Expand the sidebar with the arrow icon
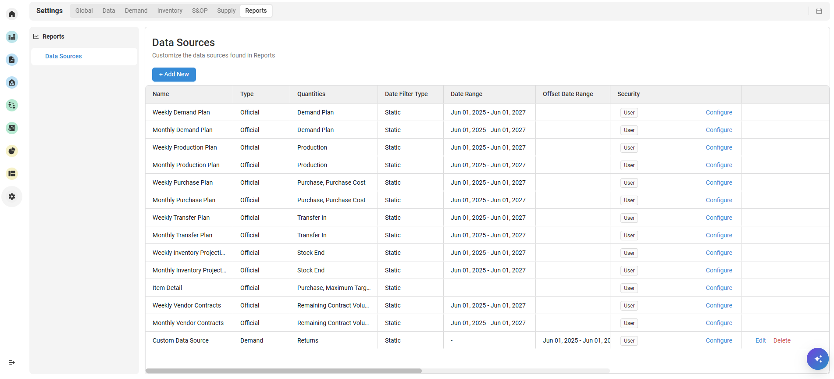834x379 pixels. point(12,362)
